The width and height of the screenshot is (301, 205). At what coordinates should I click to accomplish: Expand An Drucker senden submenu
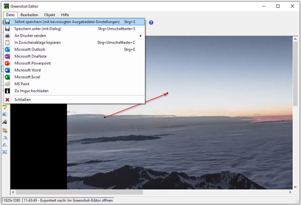point(74,36)
